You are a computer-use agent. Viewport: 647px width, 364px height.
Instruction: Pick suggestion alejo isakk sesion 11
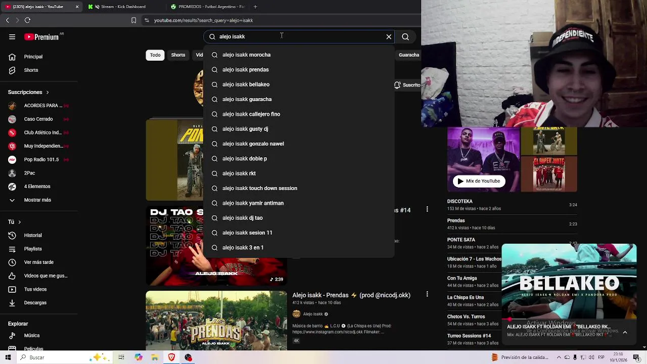point(299,233)
